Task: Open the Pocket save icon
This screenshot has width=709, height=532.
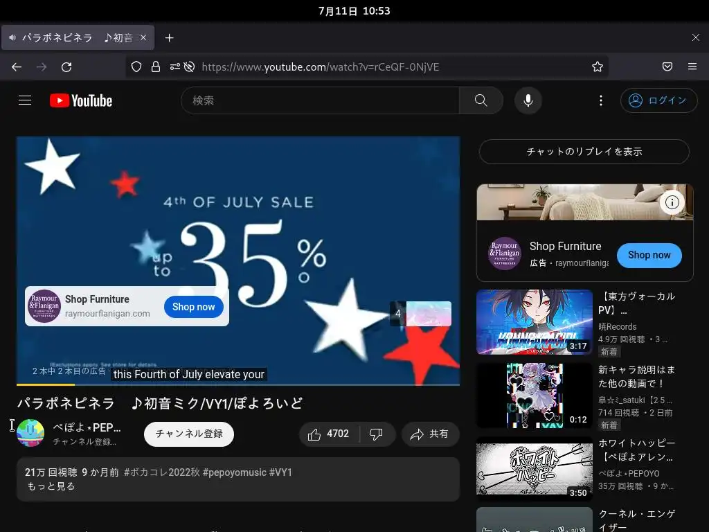Action: (667, 67)
